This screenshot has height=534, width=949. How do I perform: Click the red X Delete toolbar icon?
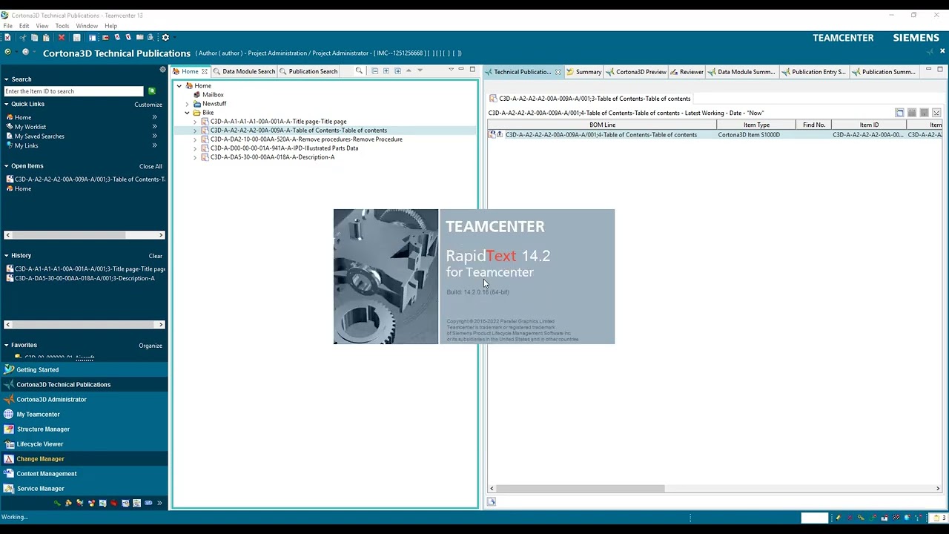click(x=62, y=38)
